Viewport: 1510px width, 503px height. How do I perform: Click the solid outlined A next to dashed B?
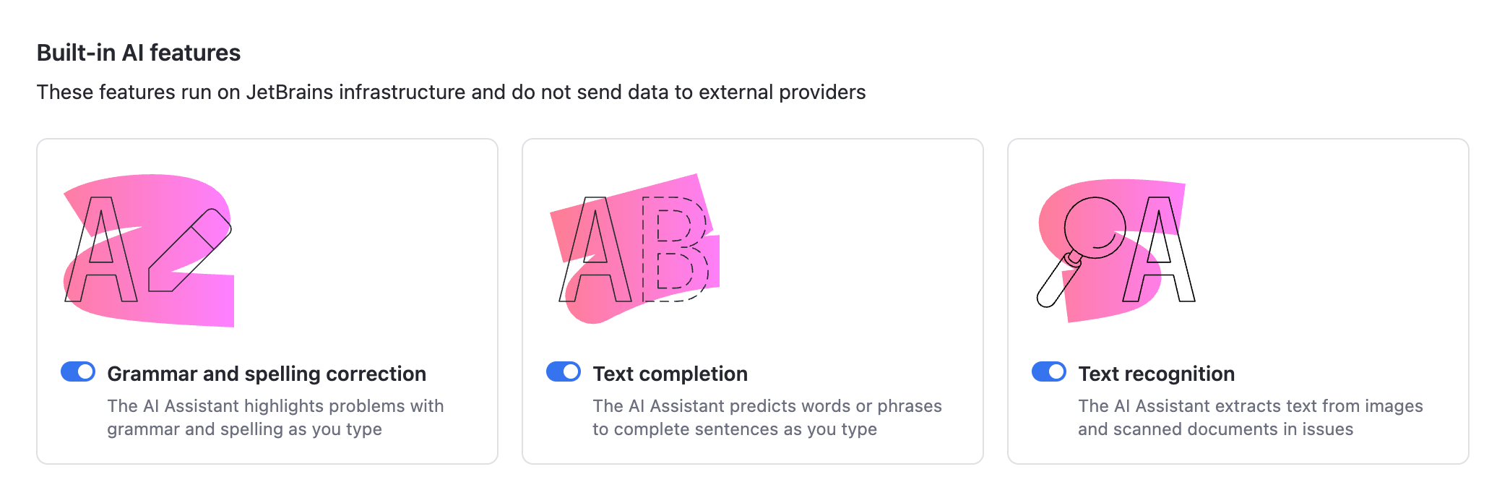(x=595, y=250)
